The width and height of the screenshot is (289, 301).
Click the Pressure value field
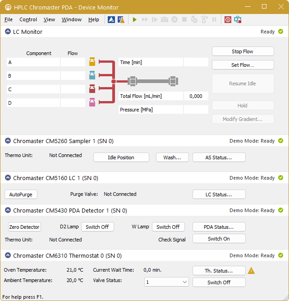point(196,109)
